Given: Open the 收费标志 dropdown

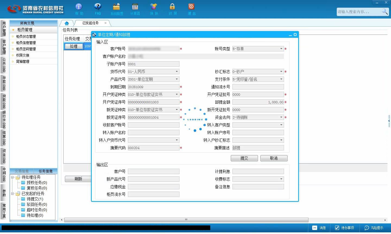Looking at the screenshot, I should pos(281,179).
